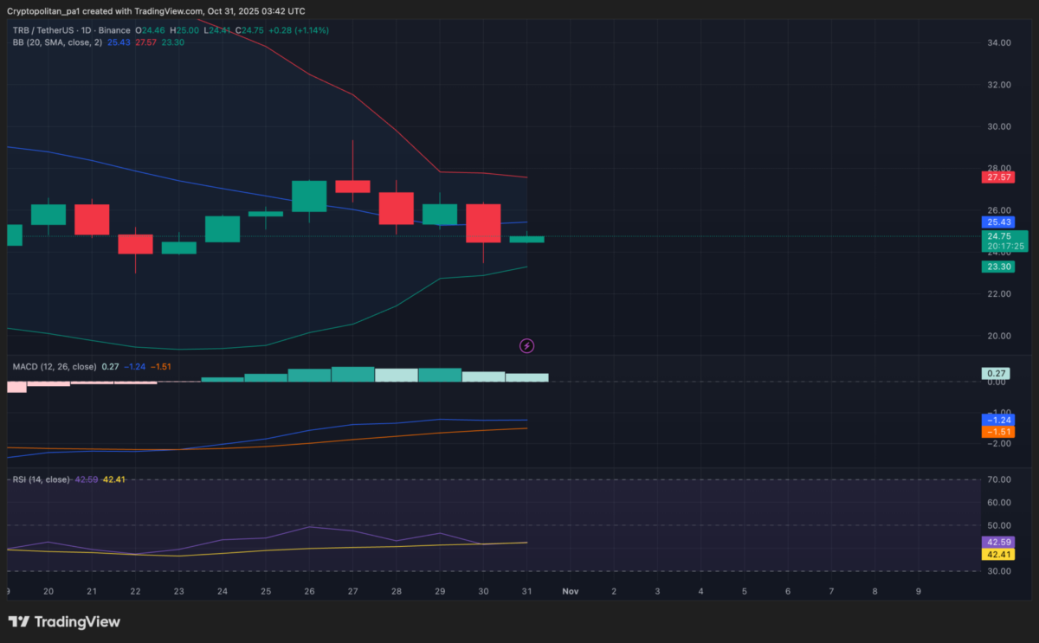The height and width of the screenshot is (643, 1039).
Task: Click the TradingView logo in bottom-left corner
Action: pos(63,621)
